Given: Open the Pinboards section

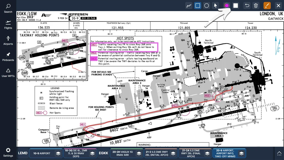Looking at the screenshot, I should pos(8,57).
